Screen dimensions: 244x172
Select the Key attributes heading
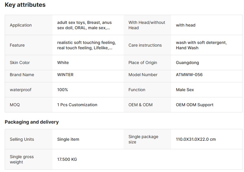(x=25, y=5)
